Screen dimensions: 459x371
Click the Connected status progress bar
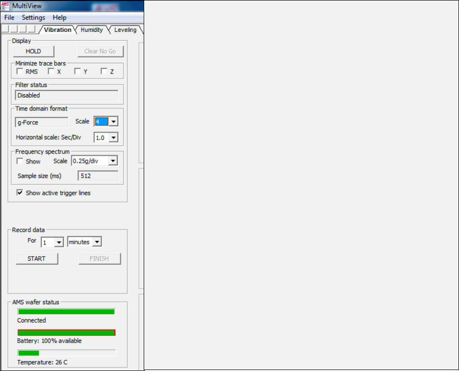[x=67, y=312]
